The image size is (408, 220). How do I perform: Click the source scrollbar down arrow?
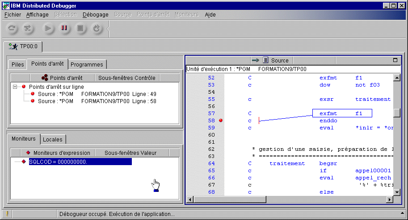pyautogui.click(x=396, y=192)
